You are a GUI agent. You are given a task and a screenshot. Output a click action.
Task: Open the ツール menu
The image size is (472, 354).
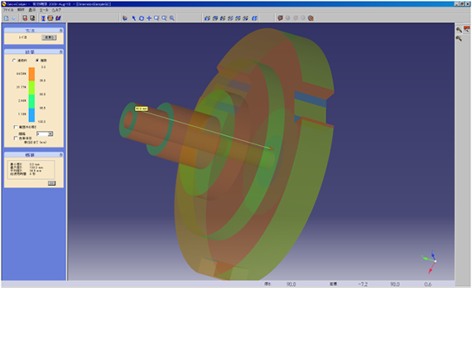[44, 10]
